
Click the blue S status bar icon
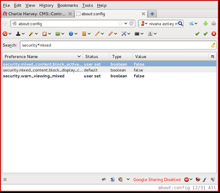coord(113,179)
